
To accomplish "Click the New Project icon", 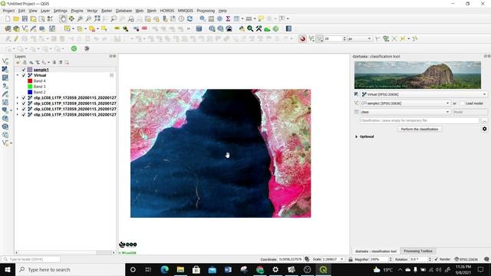I will pos(8,18).
